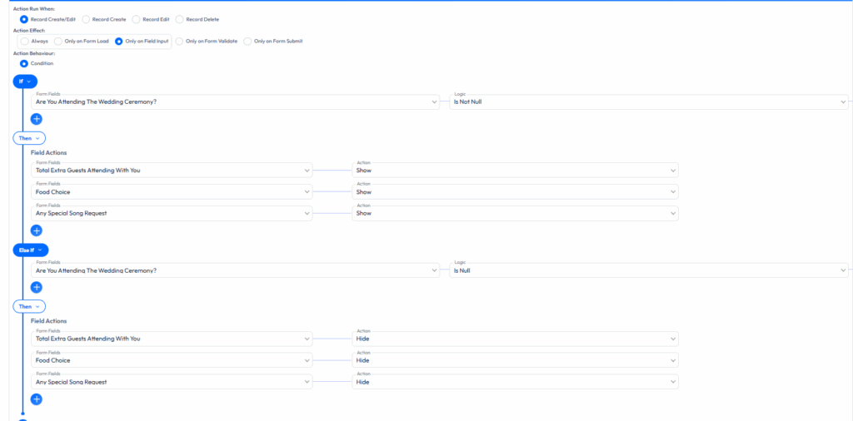Change form field in the If condition row
The height and width of the screenshot is (421, 853).
(x=235, y=102)
